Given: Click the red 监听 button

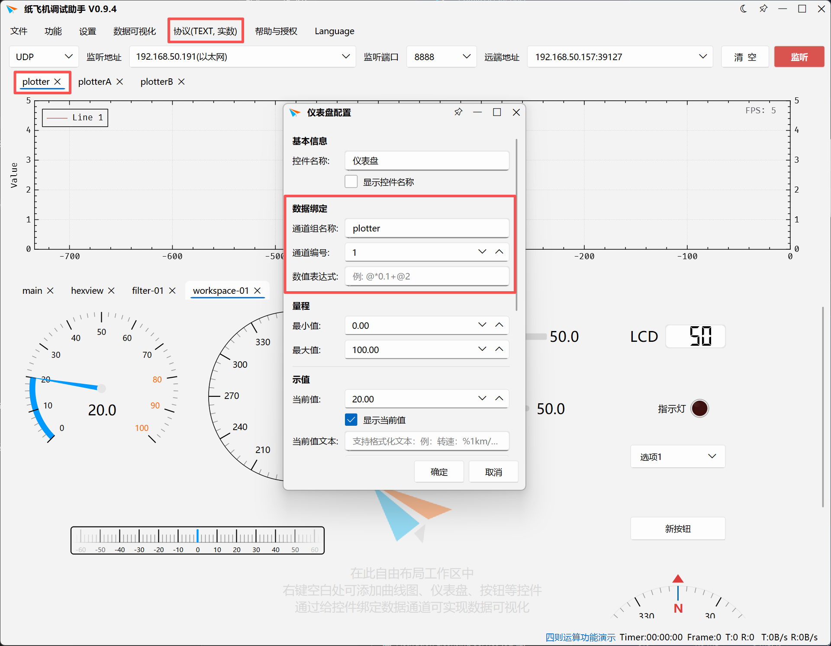Looking at the screenshot, I should [799, 57].
